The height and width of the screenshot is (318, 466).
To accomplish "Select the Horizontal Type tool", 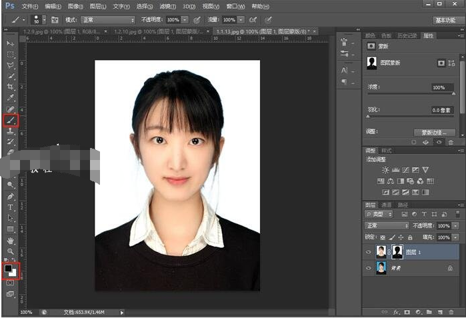I will (11, 207).
